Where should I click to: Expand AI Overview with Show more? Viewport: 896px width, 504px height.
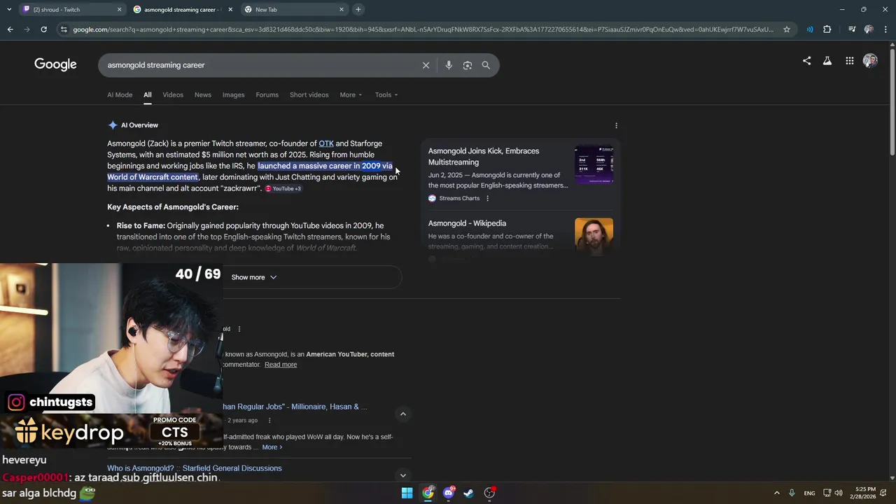[x=254, y=277]
